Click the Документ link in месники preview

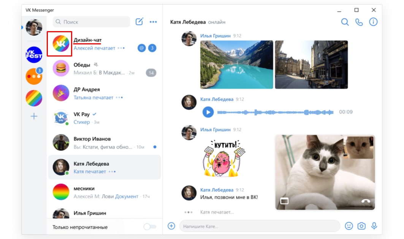127,196
